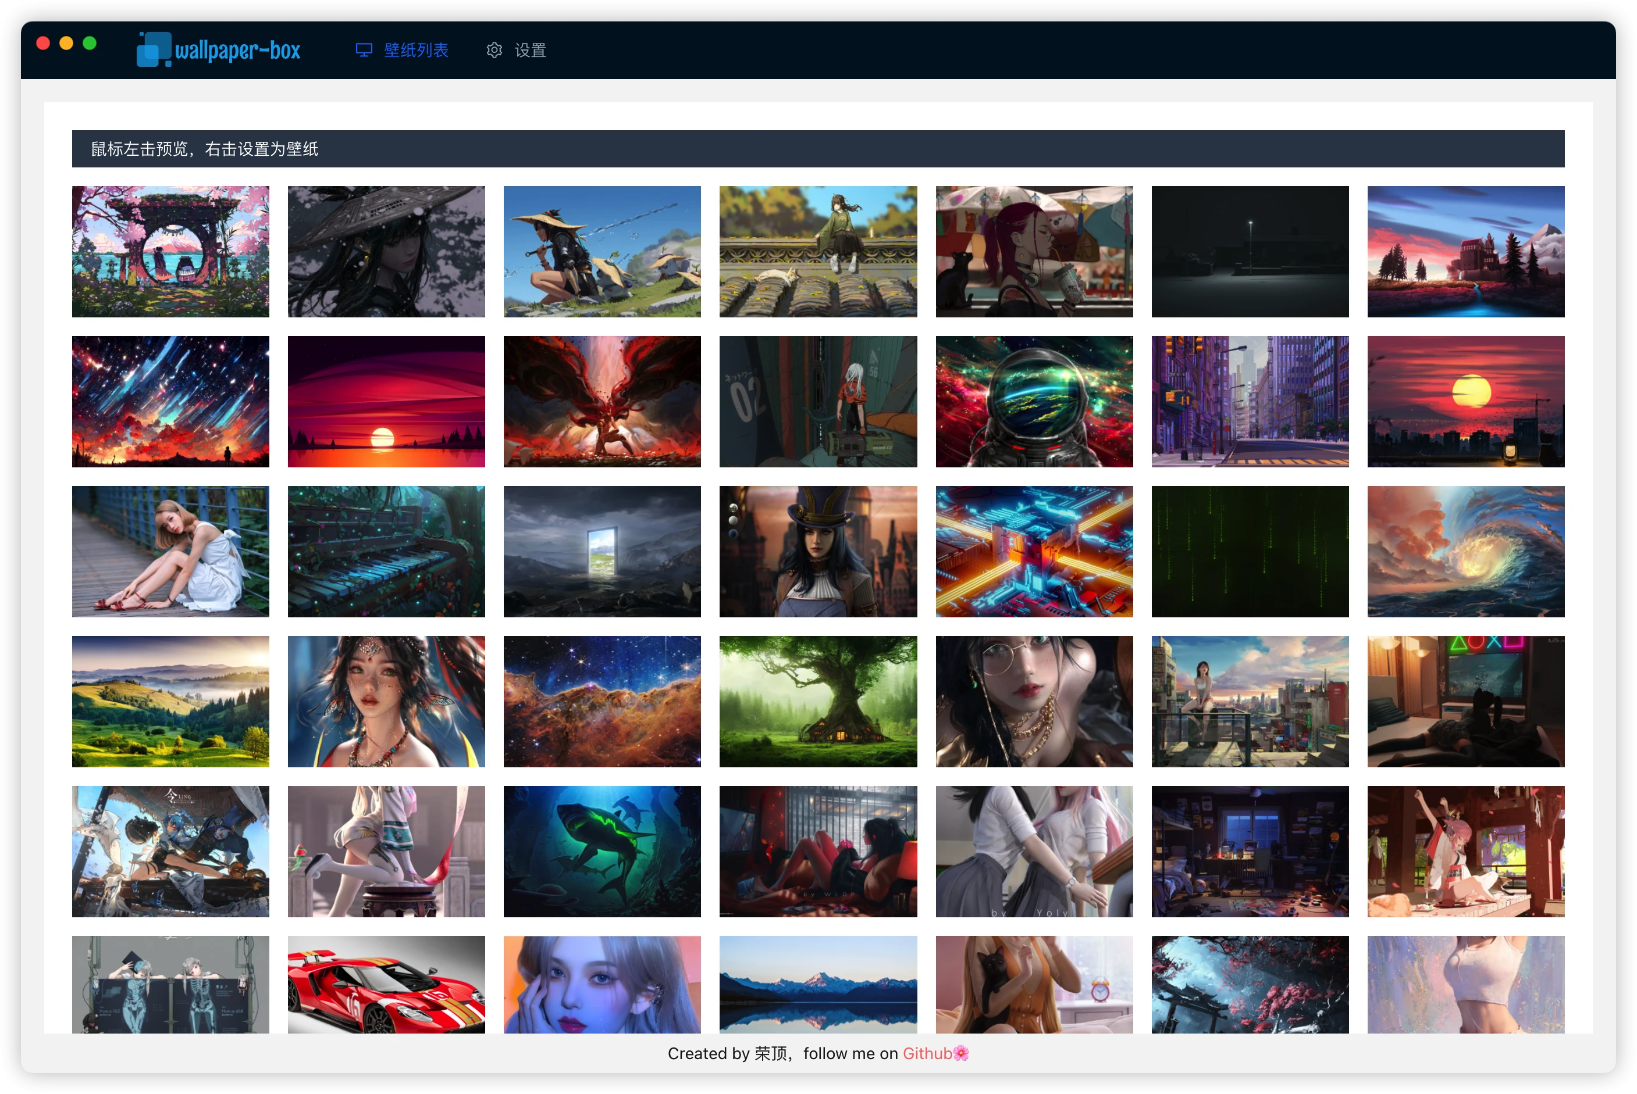Follow the Github link in the footer

pos(927,1053)
